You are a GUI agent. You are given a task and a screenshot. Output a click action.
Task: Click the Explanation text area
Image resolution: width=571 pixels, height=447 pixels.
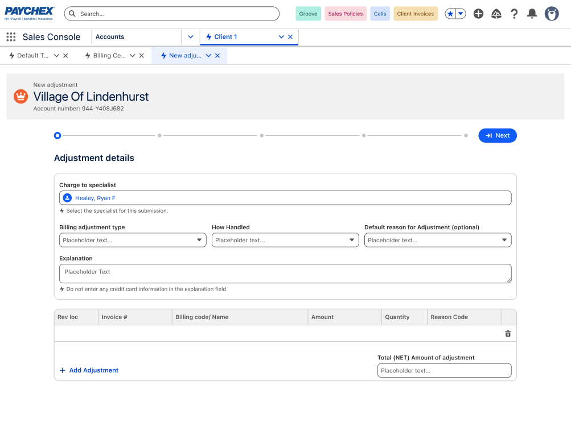286,274
